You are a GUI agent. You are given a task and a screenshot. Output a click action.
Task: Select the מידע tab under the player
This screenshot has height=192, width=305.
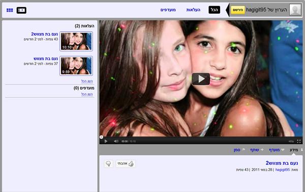pos(294,150)
